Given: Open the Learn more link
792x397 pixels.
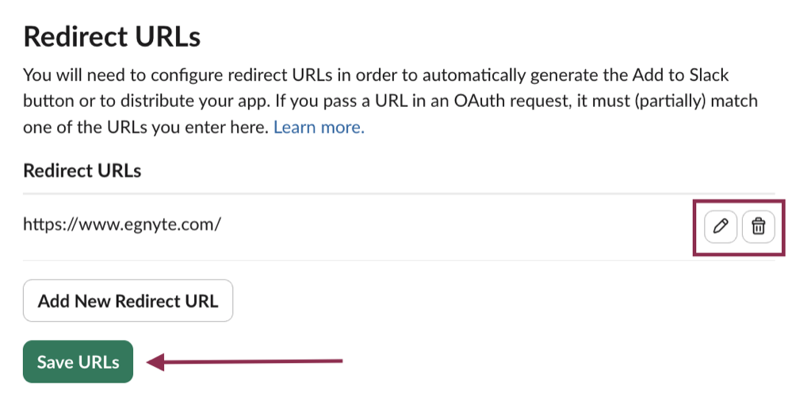Looking at the screenshot, I should pyautogui.click(x=319, y=127).
